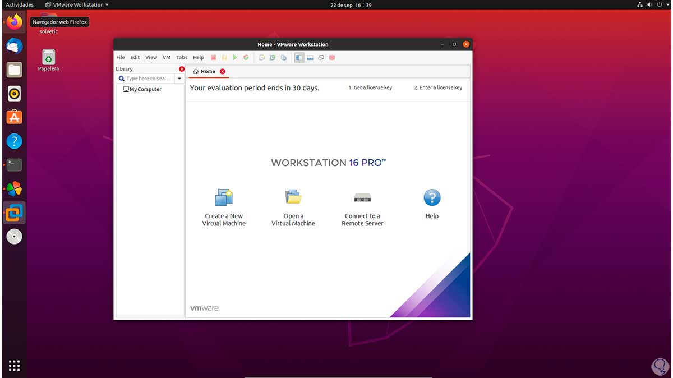Open the Help menu in menu bar

(199, 57)
